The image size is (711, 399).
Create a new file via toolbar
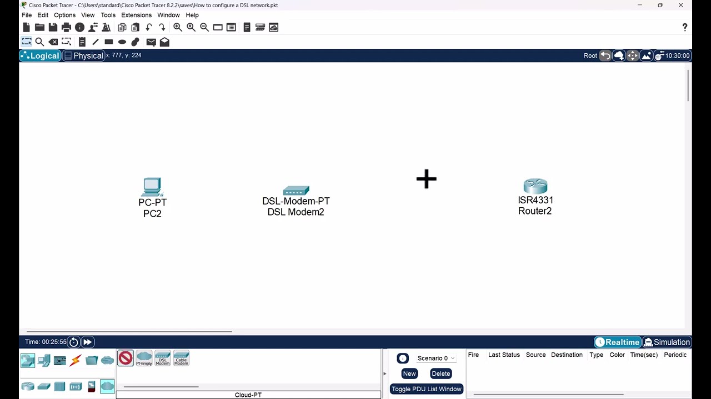tap(26, 27)
